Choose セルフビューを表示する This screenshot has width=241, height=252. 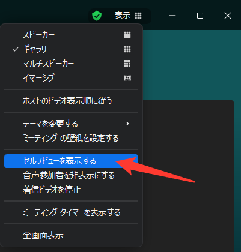(x=71, y=161)
